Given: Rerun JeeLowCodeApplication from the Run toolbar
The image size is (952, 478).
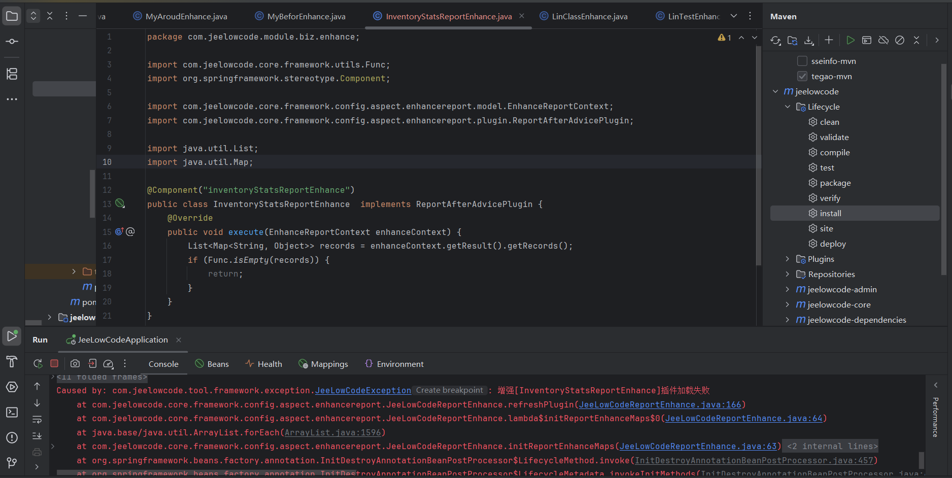Looking at the screenshot, I should point(38,363).
